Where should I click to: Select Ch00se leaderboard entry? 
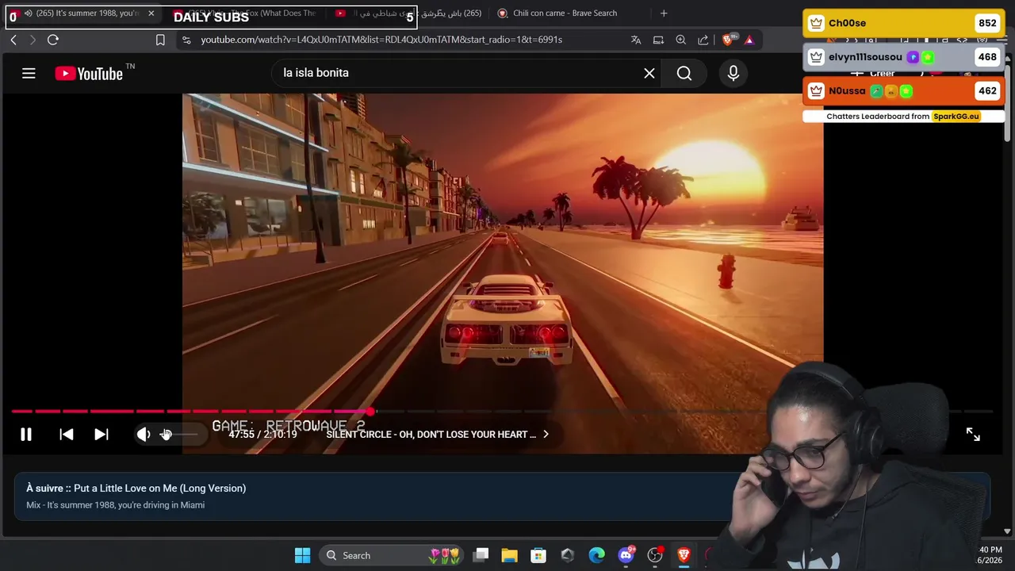(903, 23)
